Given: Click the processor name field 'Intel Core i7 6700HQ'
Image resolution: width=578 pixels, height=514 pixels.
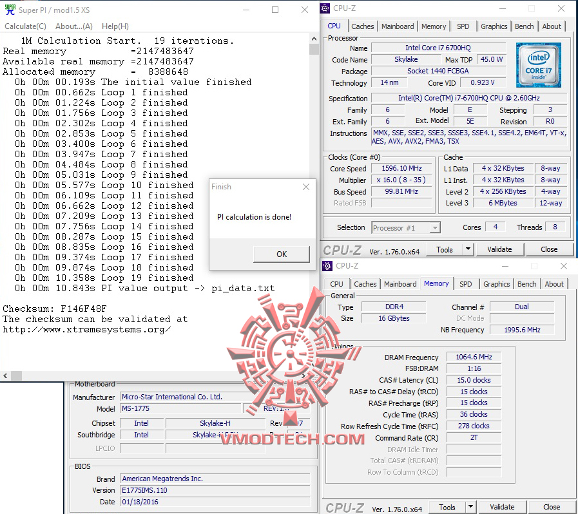Looking at the screenshot, I should (x=438, y=48).
